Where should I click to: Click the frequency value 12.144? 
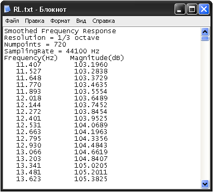point(29,105)
